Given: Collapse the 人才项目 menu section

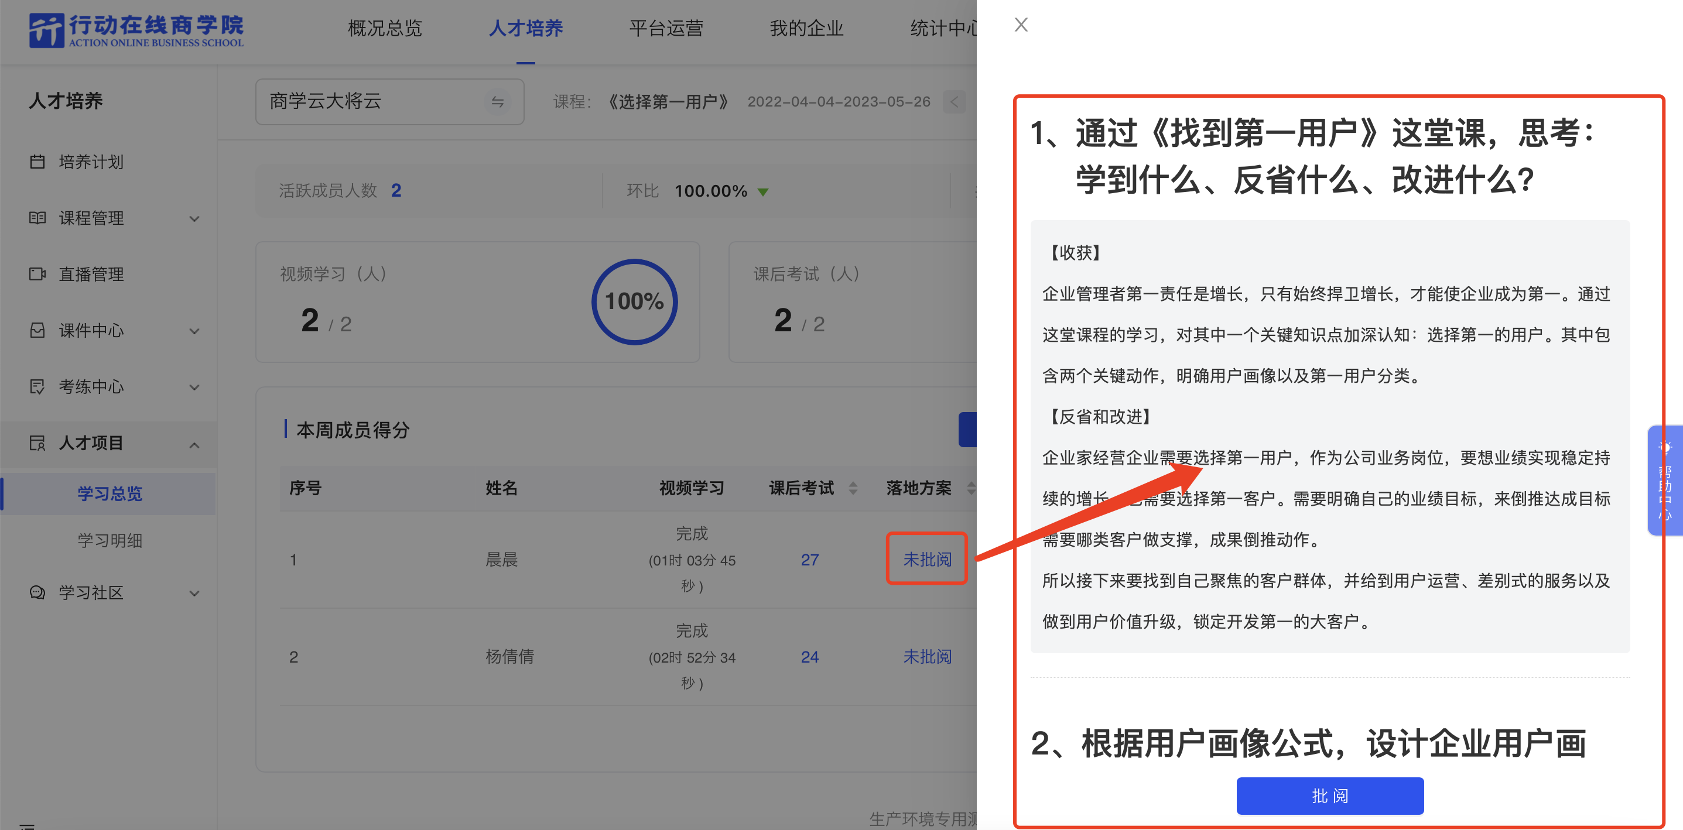Looking at the screenshot, I should click(194, 444).
